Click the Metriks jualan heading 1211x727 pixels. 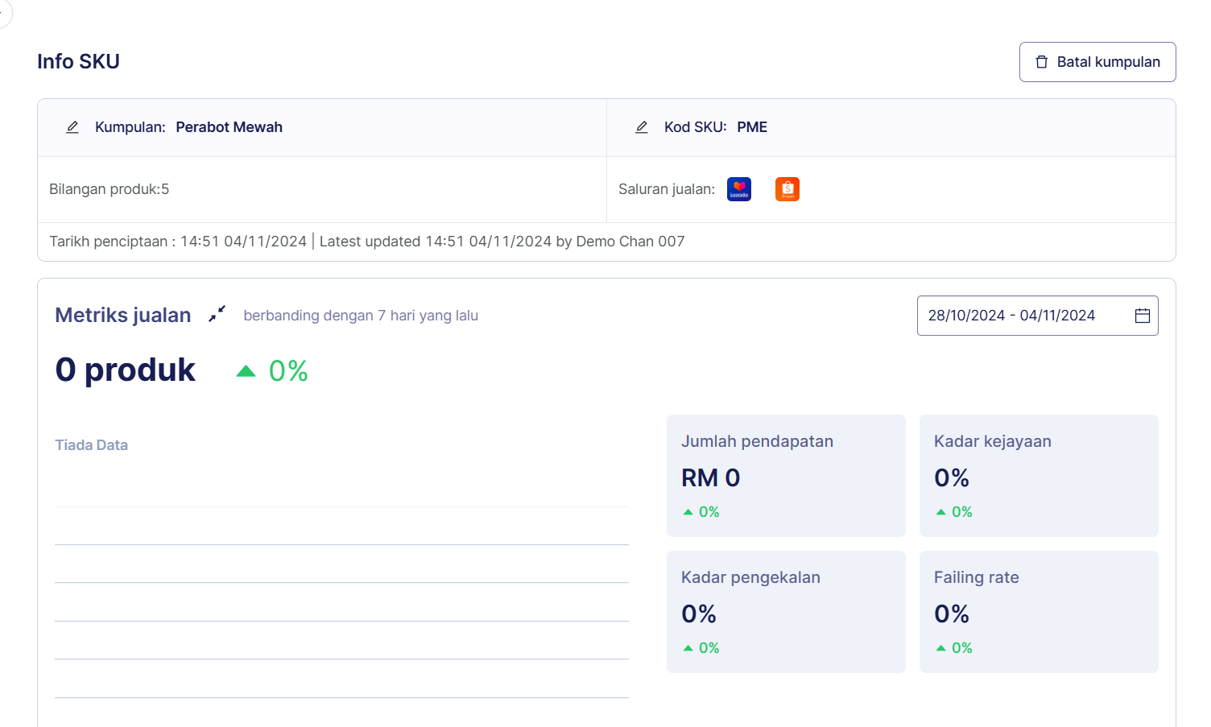[123, 315]
